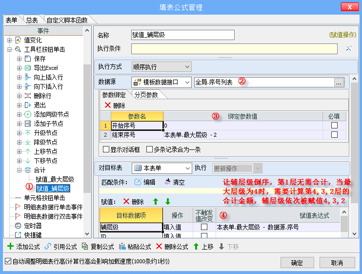Viewport: 362px width, 274px height.
Task: Click the 添加同级节点 plus-circle icon
Action: (x=28, y=114)
